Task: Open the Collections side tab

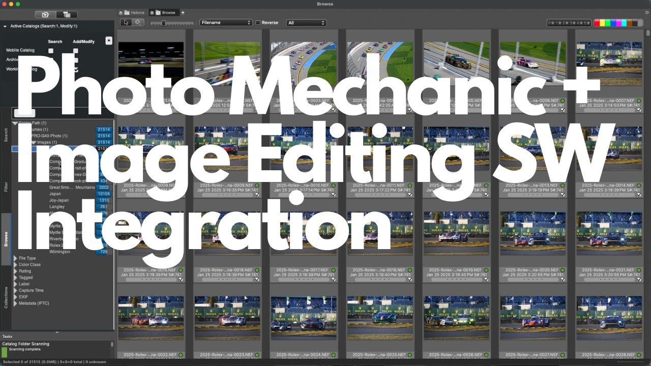Action: click(6, 297)
